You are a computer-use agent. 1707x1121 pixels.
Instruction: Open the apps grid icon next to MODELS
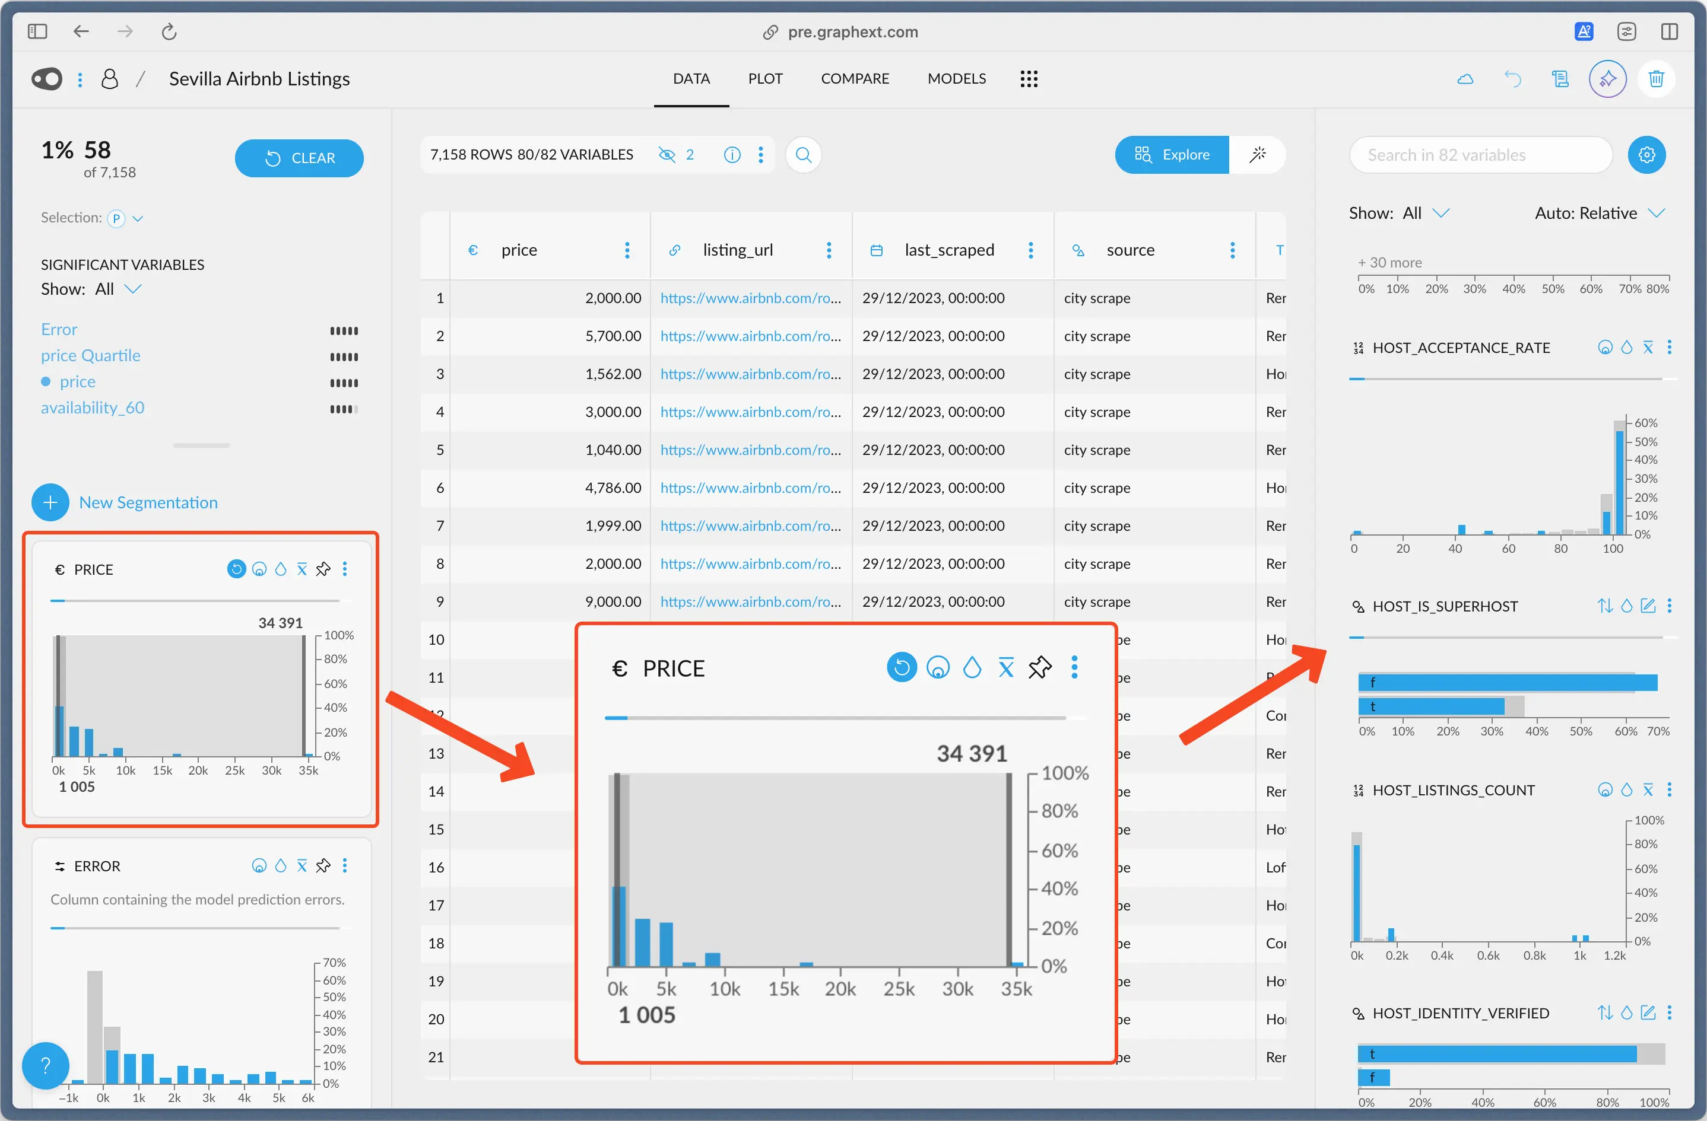coord(1029,79)
